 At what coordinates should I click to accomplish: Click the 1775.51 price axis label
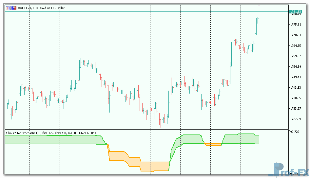tap(296, 25)
